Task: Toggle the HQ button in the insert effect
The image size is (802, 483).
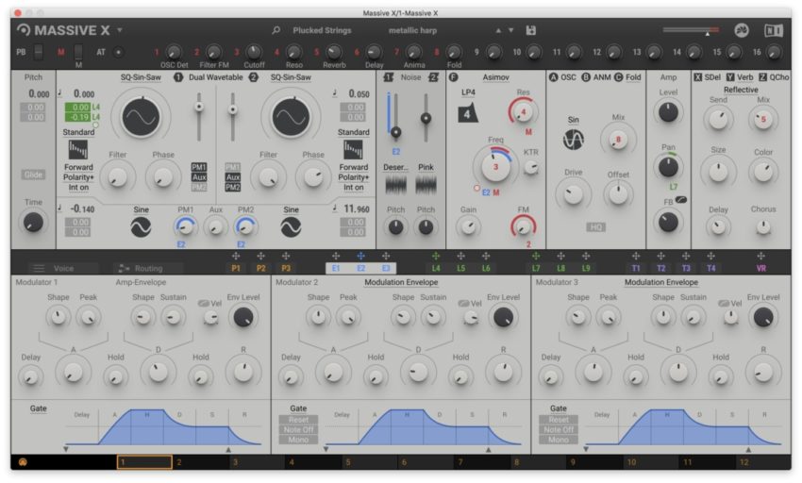Action: click(595, 227)
